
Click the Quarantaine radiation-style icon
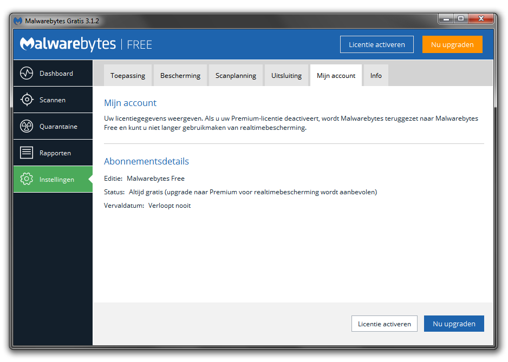click(x=27, y=126)
